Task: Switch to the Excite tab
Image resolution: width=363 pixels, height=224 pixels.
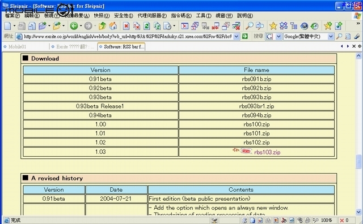Action: tap(73, 46)
